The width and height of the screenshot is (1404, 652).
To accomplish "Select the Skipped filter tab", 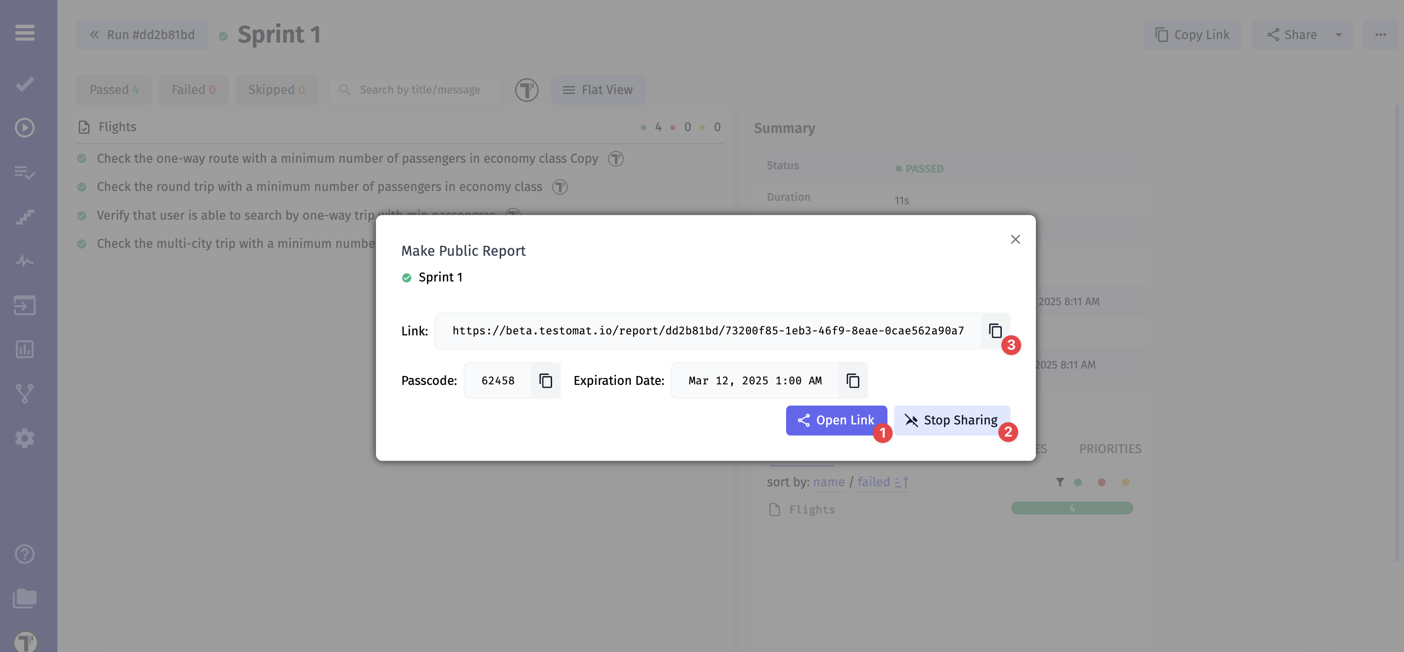I will coord(277,90).
